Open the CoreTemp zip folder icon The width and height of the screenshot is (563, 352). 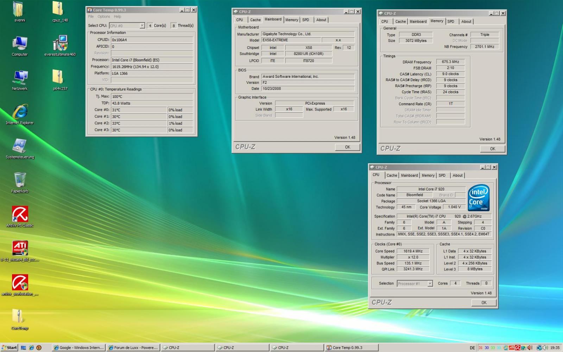coord(19,319)
